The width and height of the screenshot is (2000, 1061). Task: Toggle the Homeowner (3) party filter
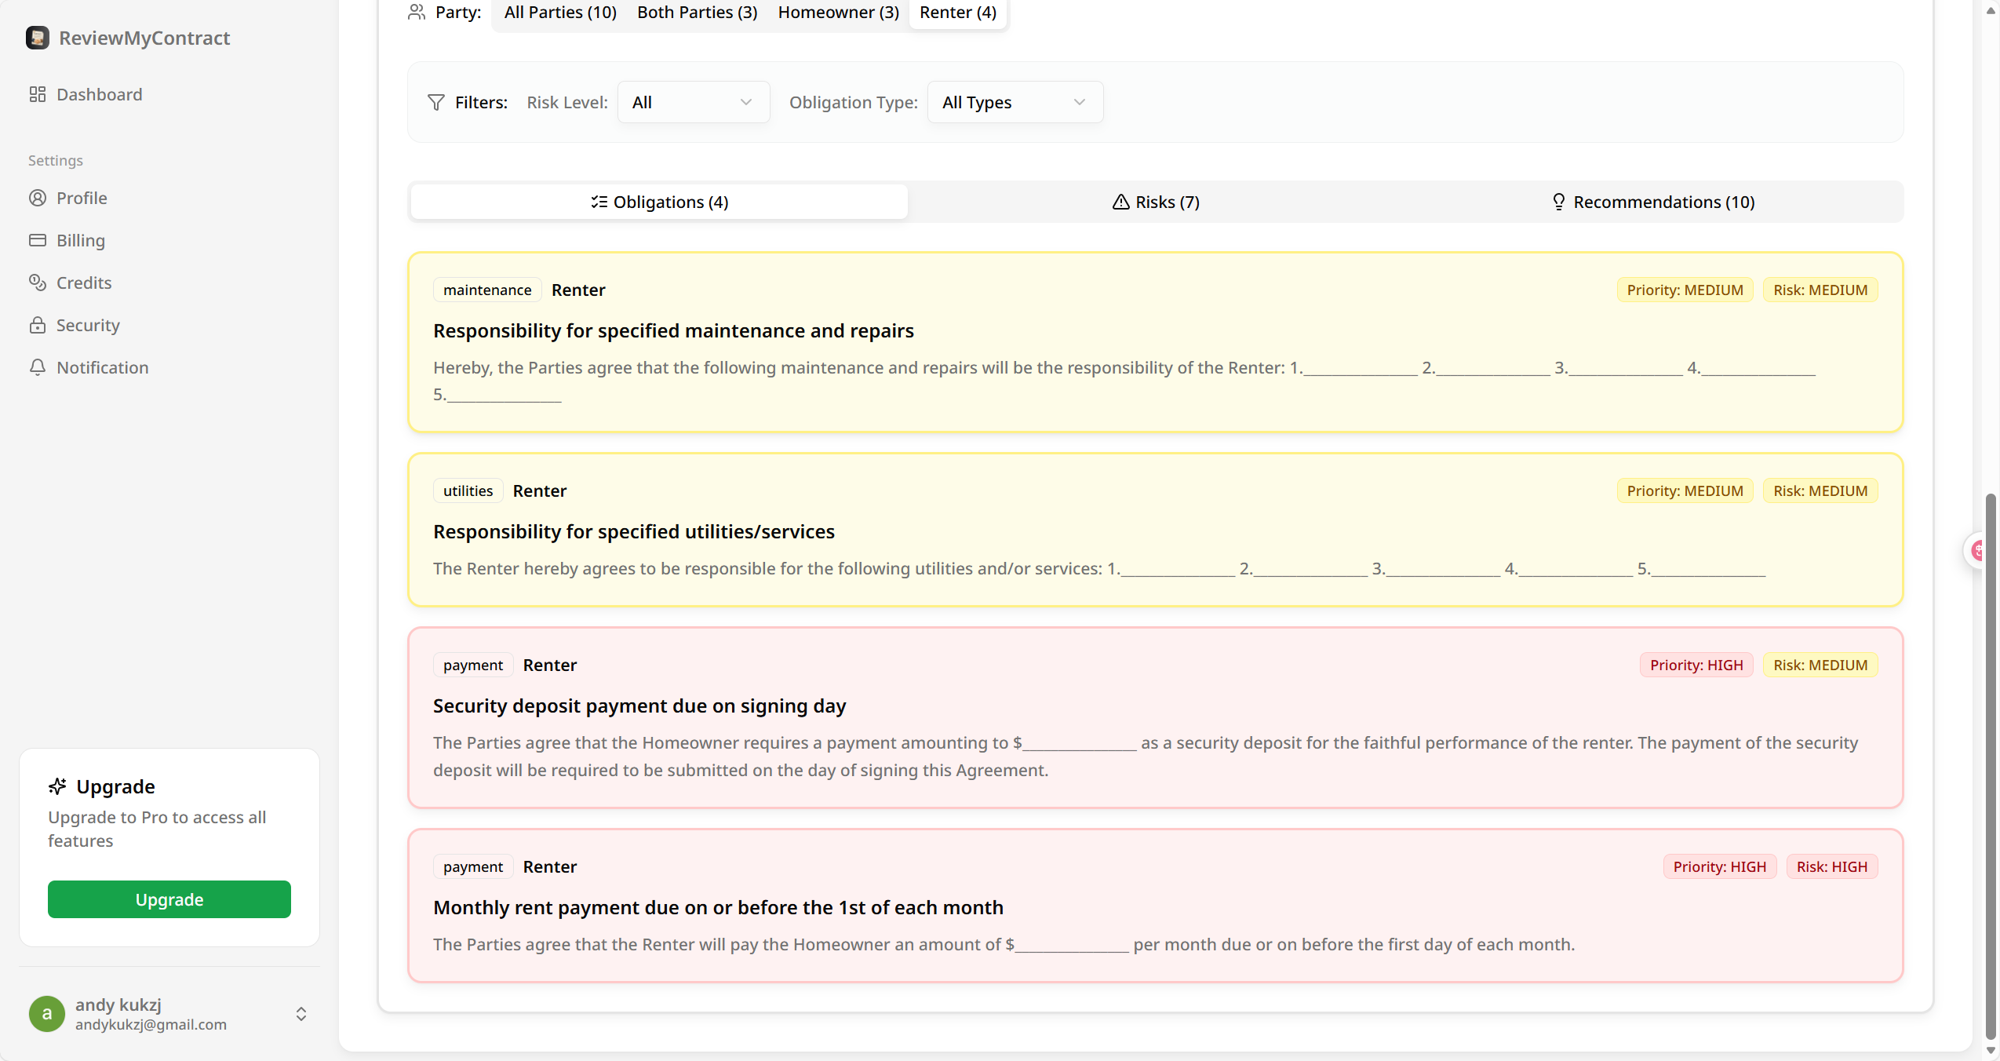tap(836, 13)
